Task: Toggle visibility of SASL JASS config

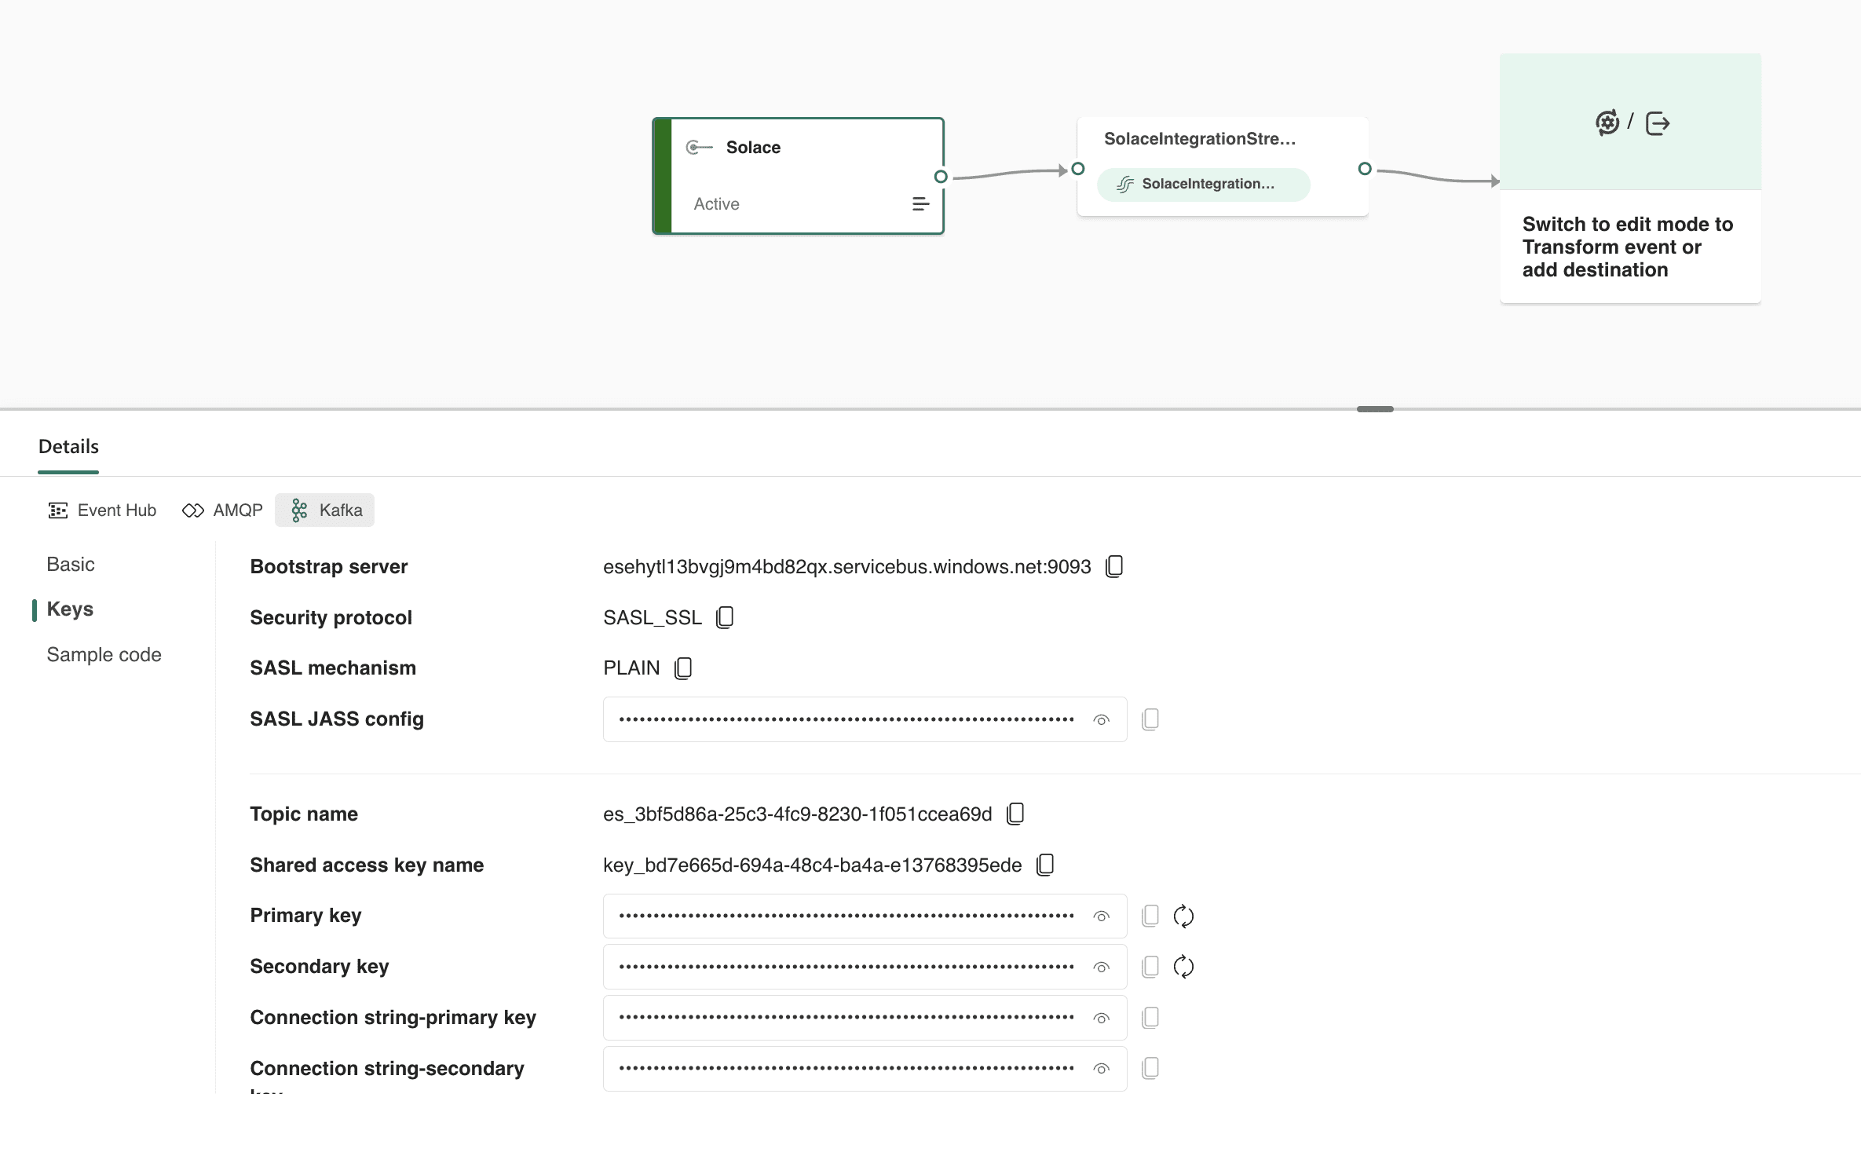Action: coord(1101,719)
